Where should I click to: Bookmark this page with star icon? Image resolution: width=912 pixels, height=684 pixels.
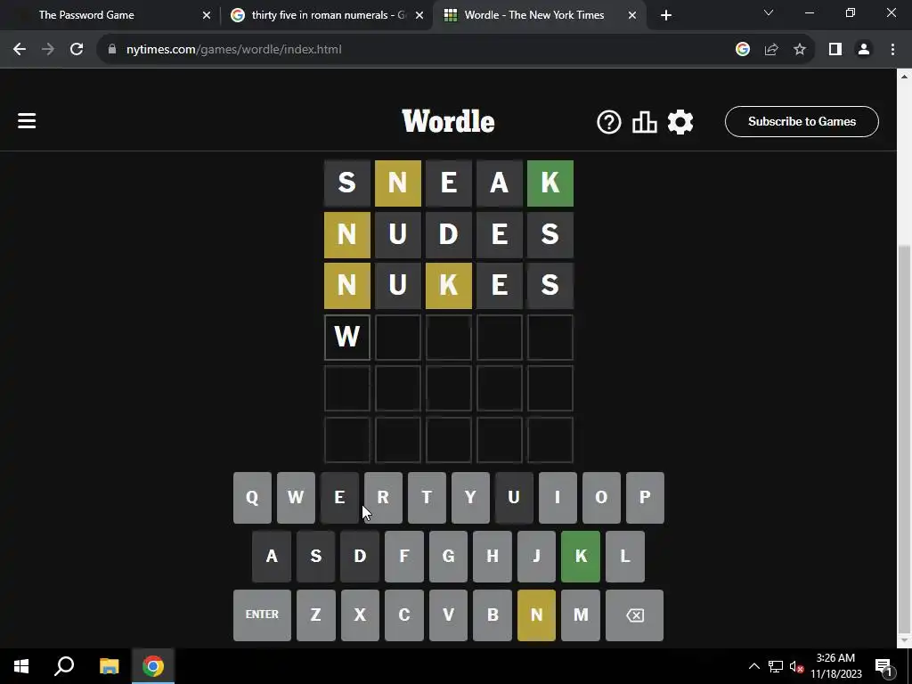tap(800, 50)
